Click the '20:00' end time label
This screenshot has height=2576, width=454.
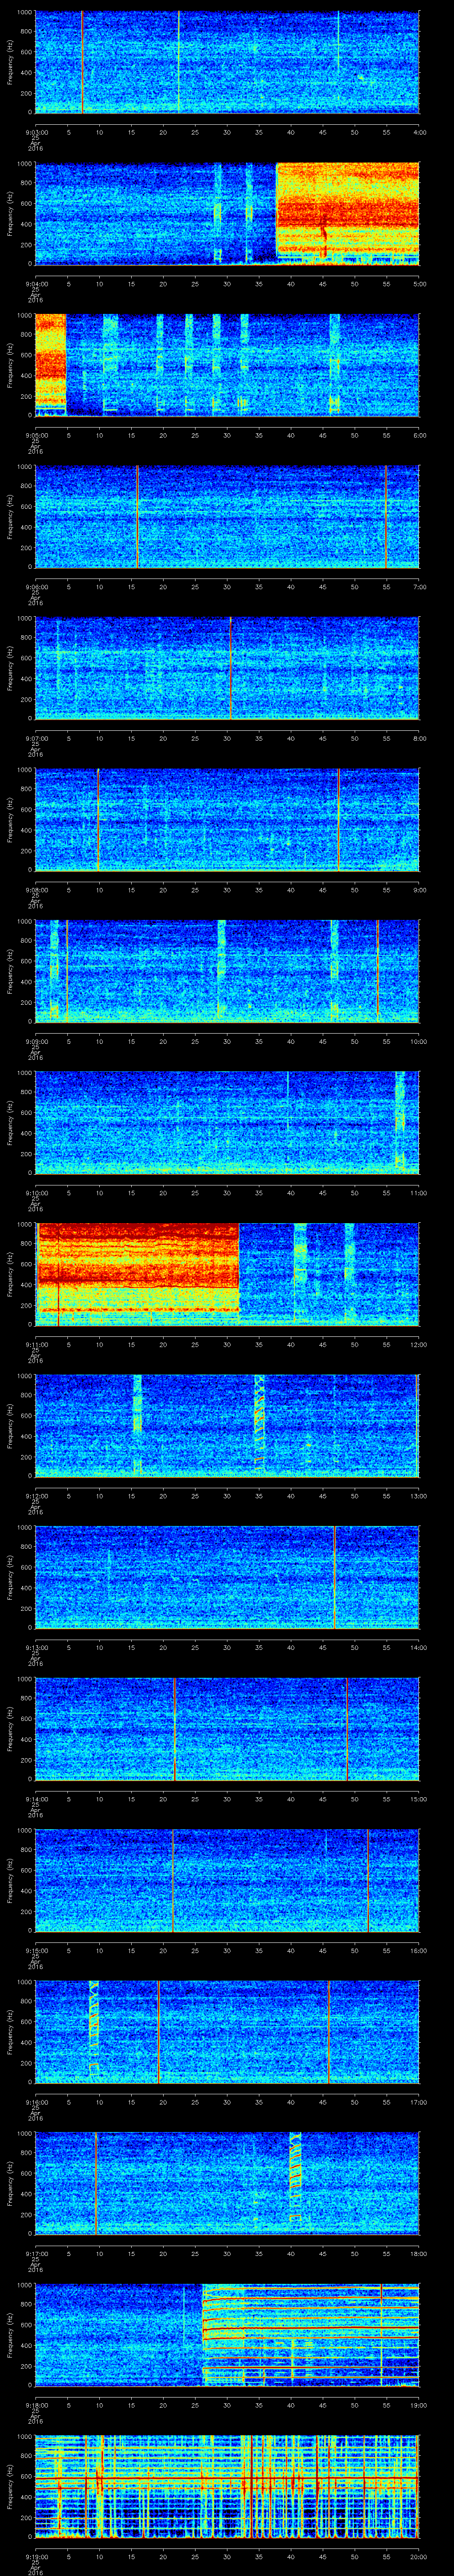click(418, 2556)
